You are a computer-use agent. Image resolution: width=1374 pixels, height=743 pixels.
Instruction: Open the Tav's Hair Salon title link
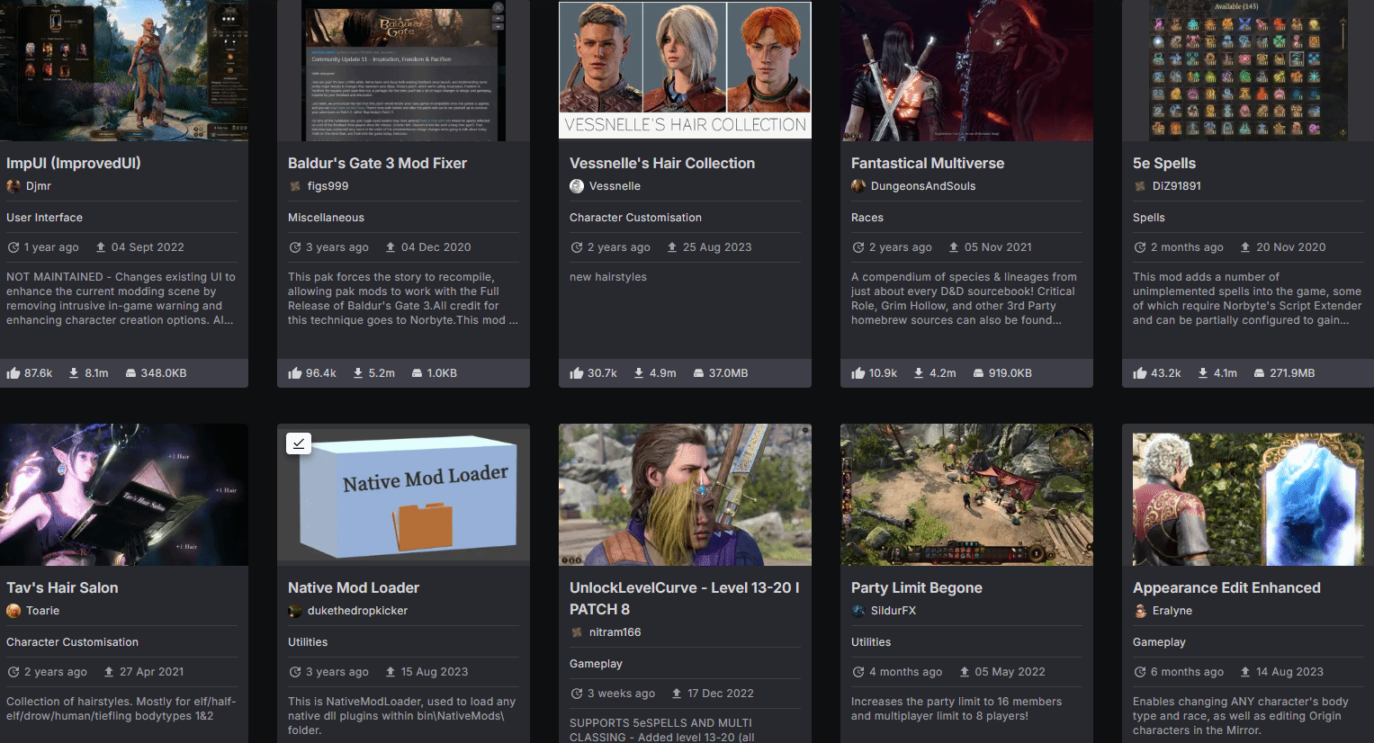pos(62,587)
